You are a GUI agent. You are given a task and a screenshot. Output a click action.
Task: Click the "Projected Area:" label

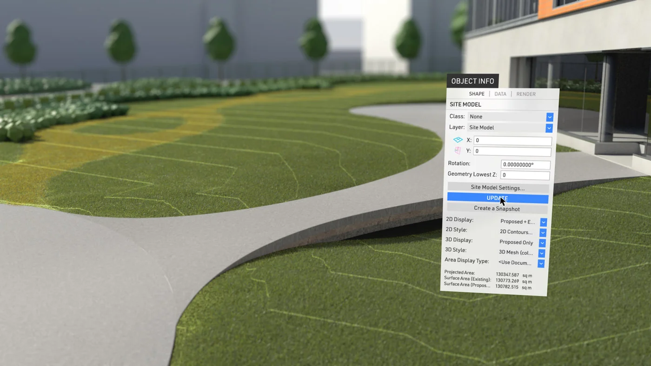click(x=460, y=272)
